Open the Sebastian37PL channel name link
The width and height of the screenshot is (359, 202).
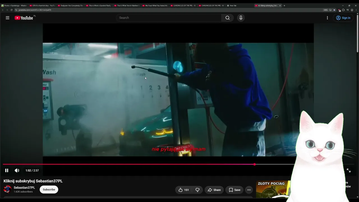[x=24, y=188]
